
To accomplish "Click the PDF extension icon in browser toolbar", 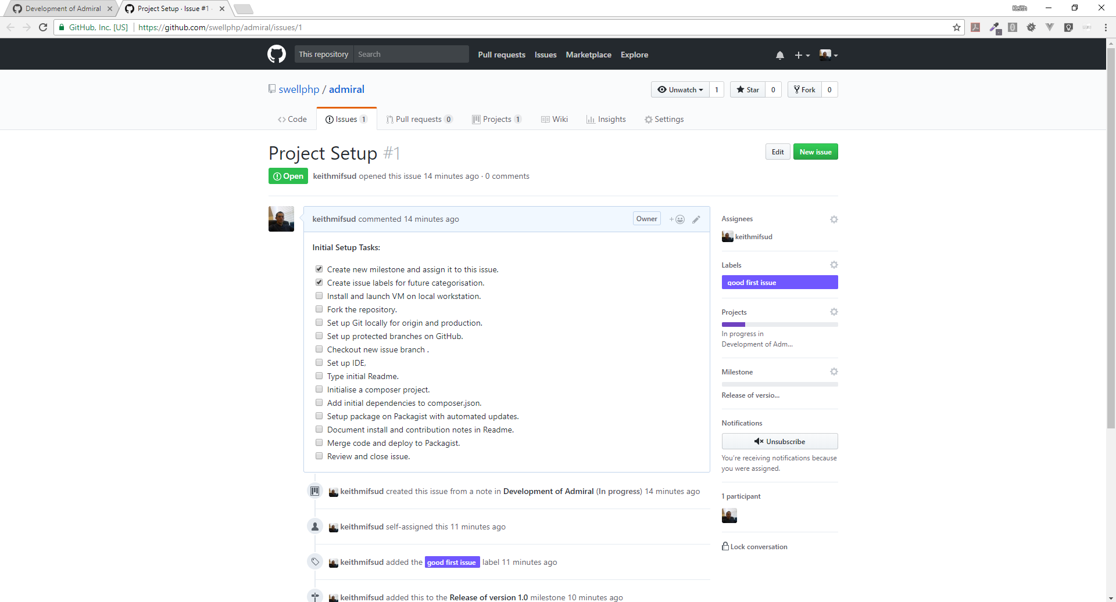I will (x=975, y=27).
